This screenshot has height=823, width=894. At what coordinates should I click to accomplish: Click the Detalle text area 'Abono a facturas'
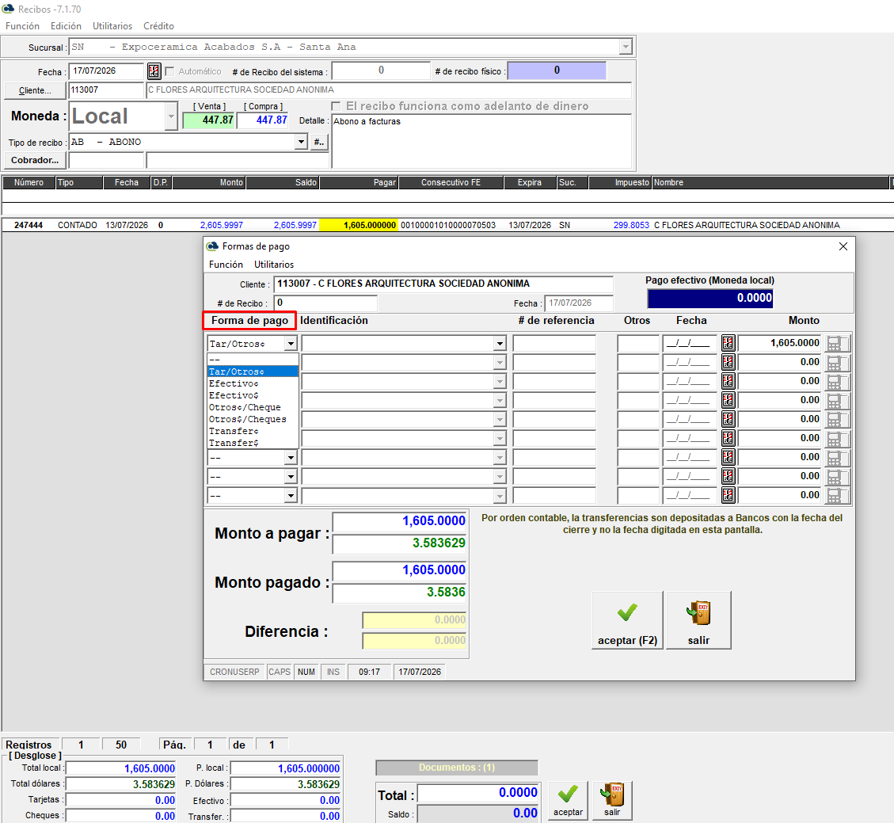[481, 141]
